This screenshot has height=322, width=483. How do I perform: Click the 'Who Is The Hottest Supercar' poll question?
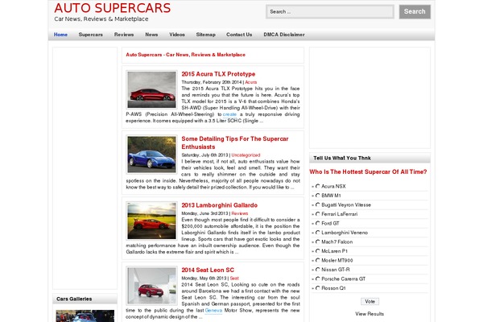coord(368,171)
